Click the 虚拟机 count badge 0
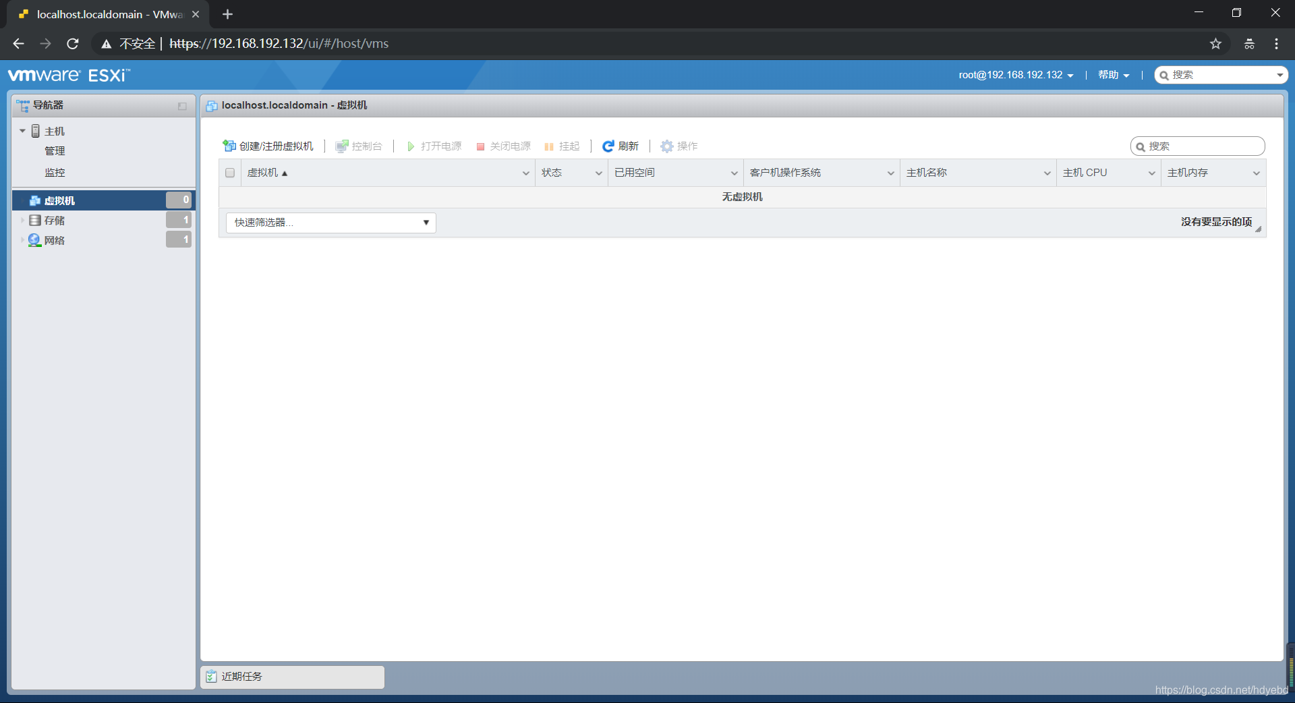Viewport: 1295px width, 703px height. tap(179, 200)
